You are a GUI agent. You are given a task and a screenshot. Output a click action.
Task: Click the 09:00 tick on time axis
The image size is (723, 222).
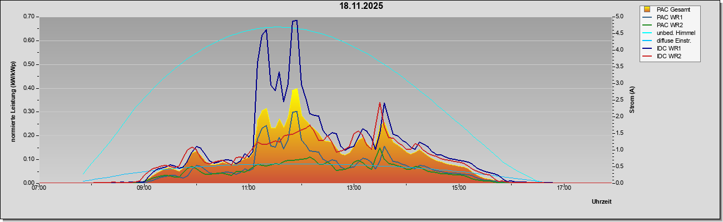(x=144, y=188)
